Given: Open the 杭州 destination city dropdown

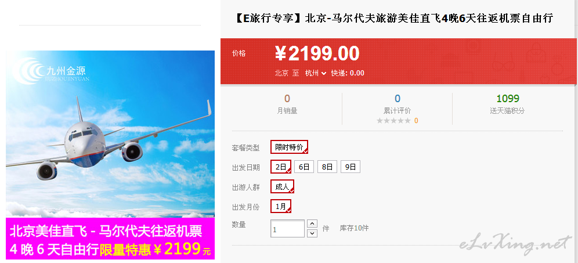Looking at the screenshot, I should pos(316,73).
